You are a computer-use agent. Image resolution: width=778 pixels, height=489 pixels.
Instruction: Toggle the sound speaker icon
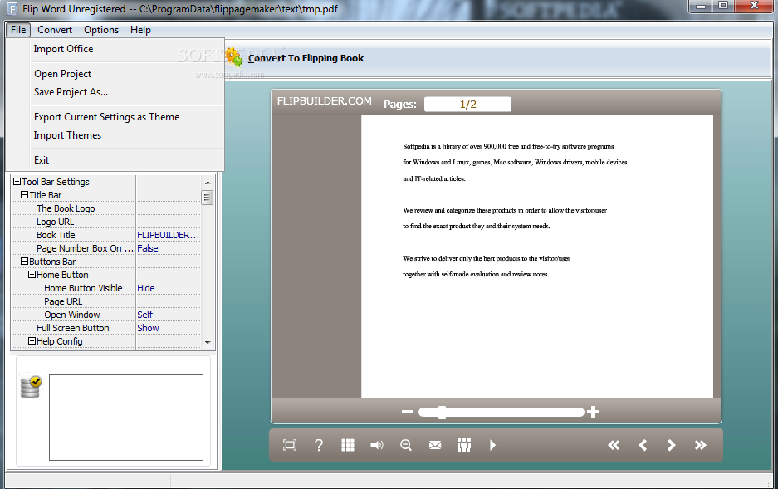tap(377, 445)
